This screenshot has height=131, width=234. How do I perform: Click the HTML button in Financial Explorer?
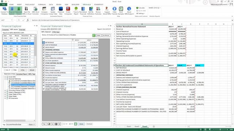tap(23, 70)
